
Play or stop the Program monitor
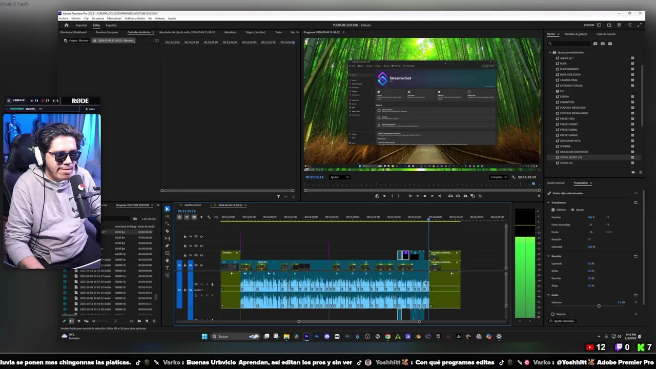[x=424, y=196]
